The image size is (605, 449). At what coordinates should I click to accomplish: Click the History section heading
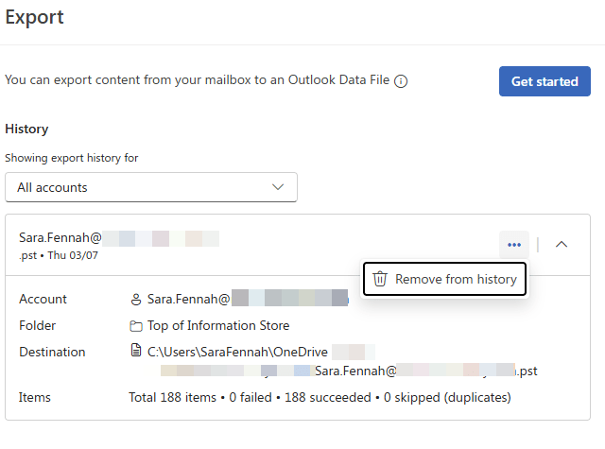pyautogui.click(x=26, y=129)
